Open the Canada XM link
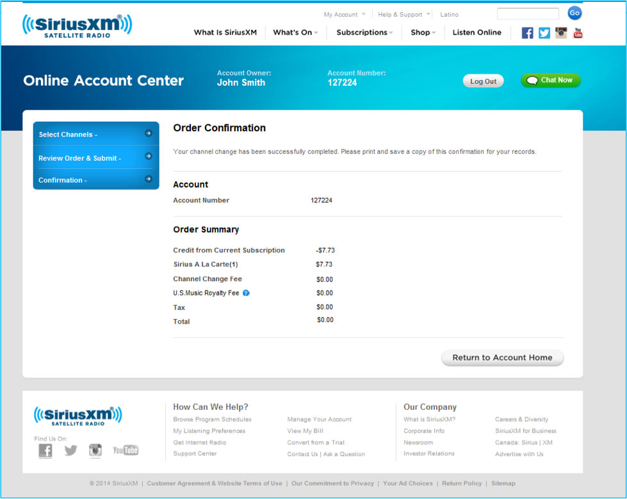The height and width of the screenshot is (499, 627). tap(548, 443)
